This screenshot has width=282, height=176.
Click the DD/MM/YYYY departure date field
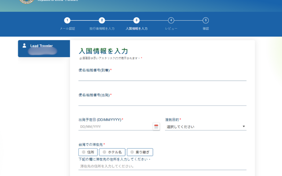pos(115,127)
